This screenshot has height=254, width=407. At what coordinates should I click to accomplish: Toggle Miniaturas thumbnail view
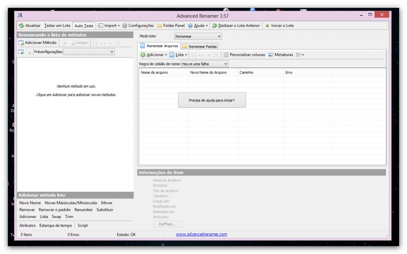pyautogui.click(x=281, y=55)
